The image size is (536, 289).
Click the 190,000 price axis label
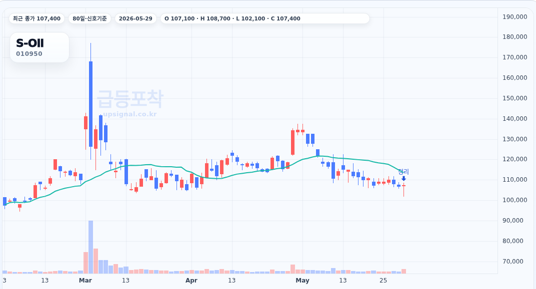(514, 16)
